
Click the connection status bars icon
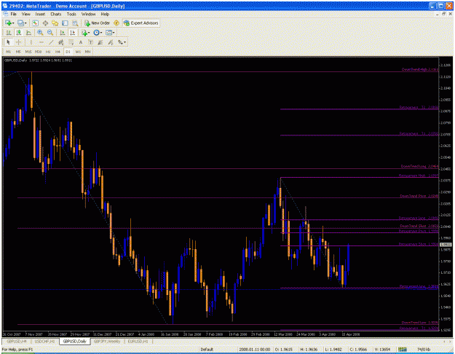(x=403, y=350)
